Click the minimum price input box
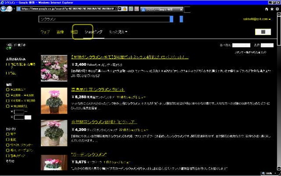Image resolution: width=281 pixels, height=176 pixels. [19, 112]
